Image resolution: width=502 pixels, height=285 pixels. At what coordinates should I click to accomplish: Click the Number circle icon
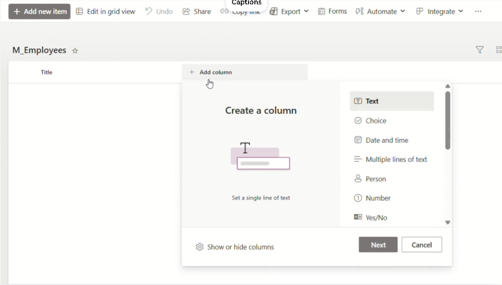[x=358, y=198]
